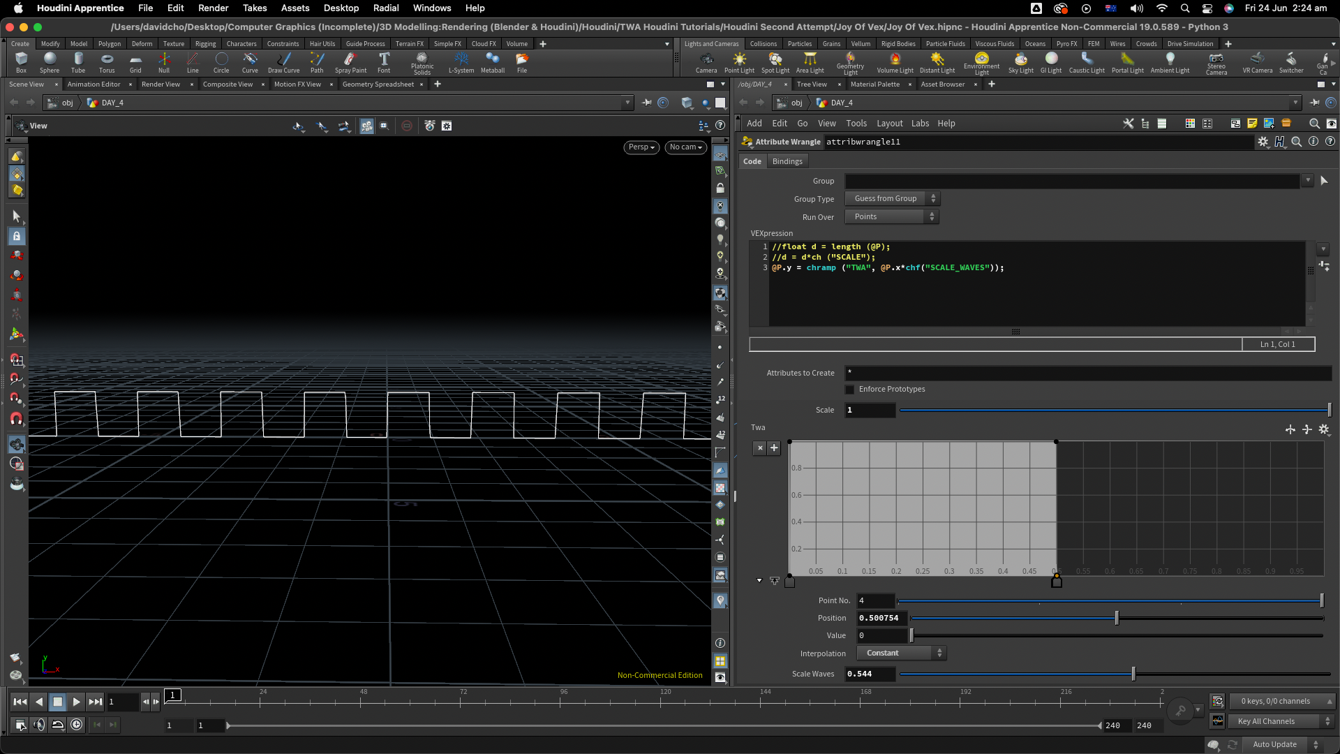
Task: Open the Persp viewport camera menu
Action: [x=641, y=147]
